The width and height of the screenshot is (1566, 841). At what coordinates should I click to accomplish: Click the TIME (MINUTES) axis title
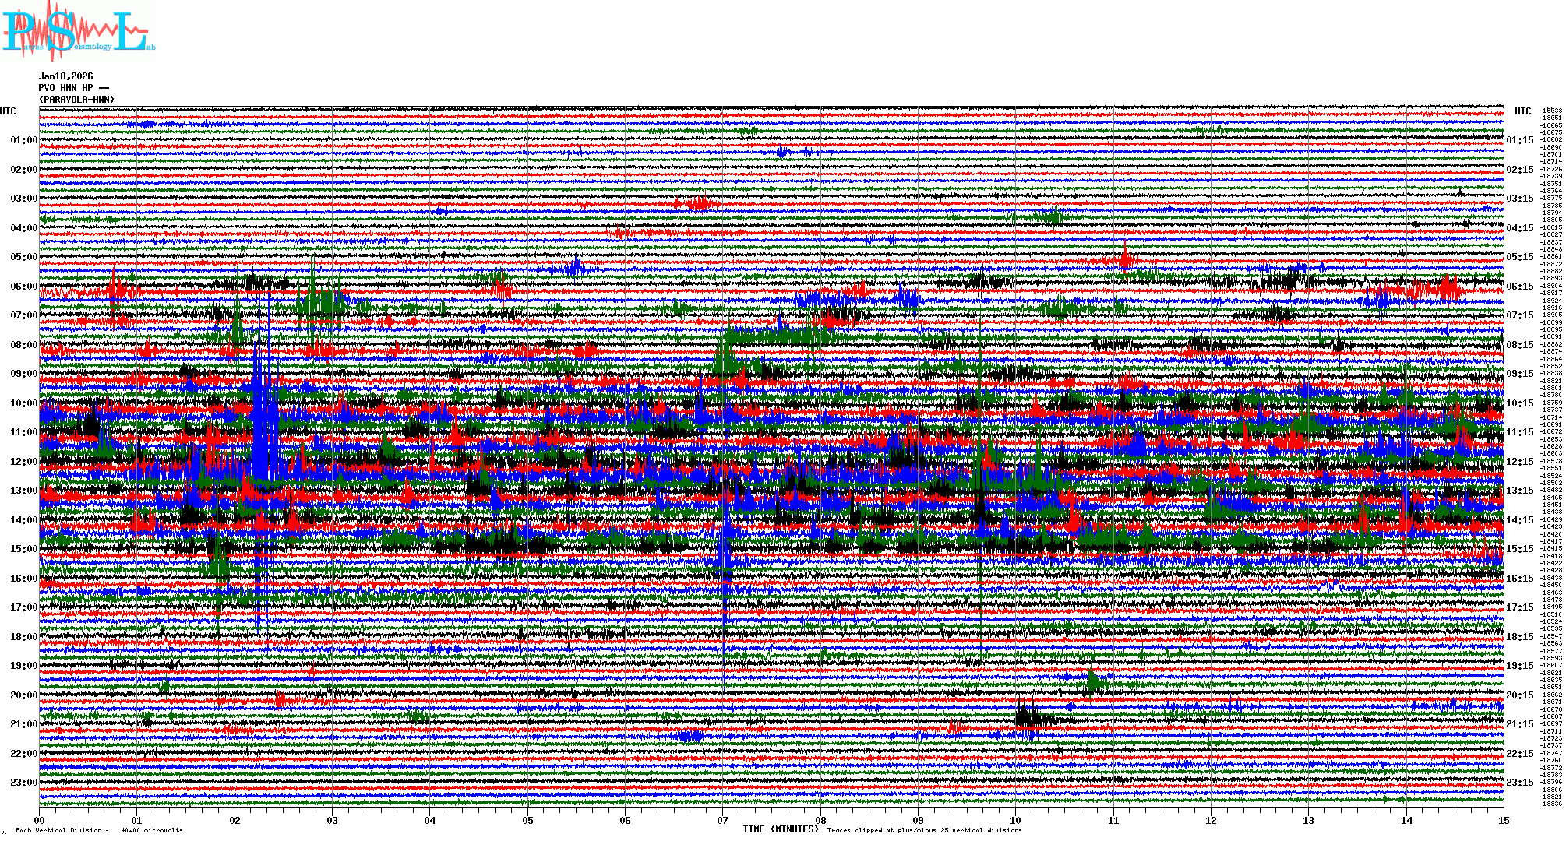coord(781,829)
